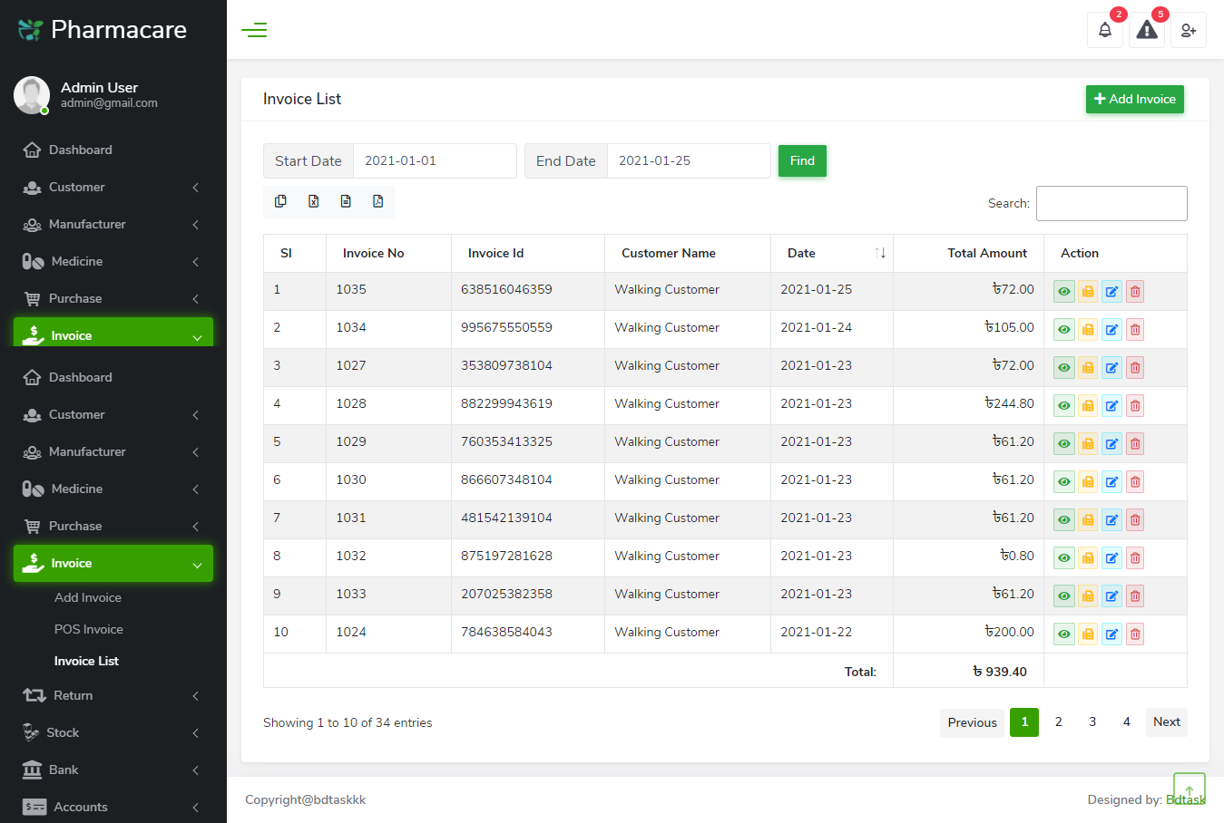Toggle the sidebar with hamburger menu
This screenshot has width=1224, height=823.
click(x=254, y=30)
